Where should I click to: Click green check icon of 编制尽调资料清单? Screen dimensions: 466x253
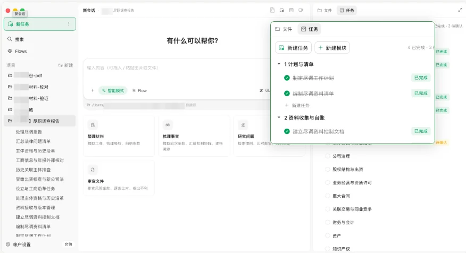coord(287,93)
